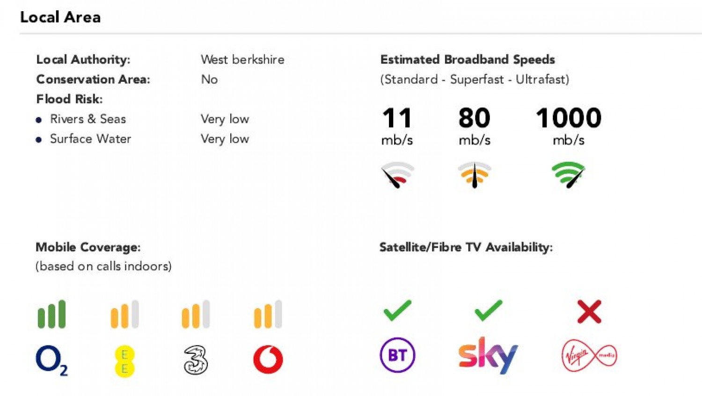Click the O2 network logo
702x396 pixels.
click(x=52, y=360)
